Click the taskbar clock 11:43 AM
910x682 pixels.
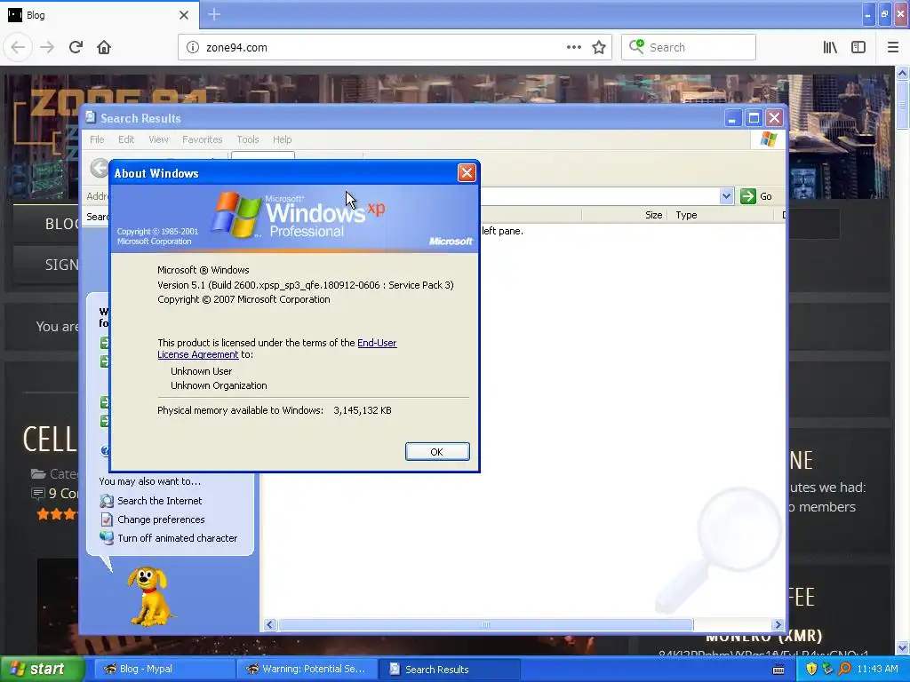click(877, 670)
